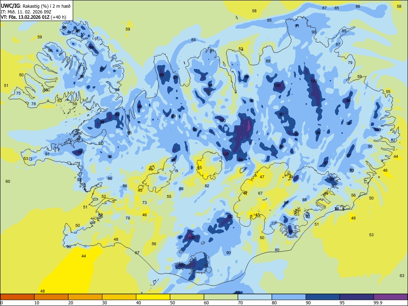Click the legend label '99.9'
This screenshot has width=408, height=306.
pyautogui.click(x=377, y=303)
